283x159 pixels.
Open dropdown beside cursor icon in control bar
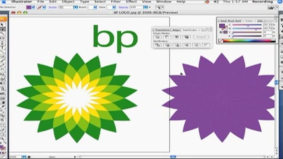[x=162, y=8]
